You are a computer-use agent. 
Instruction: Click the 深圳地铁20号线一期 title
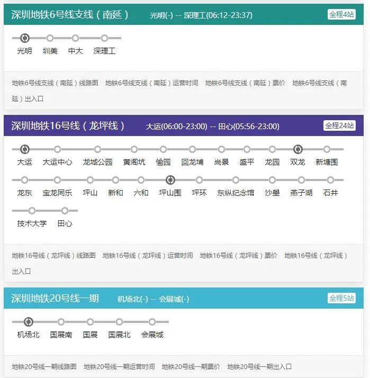(x=55, y=299)
